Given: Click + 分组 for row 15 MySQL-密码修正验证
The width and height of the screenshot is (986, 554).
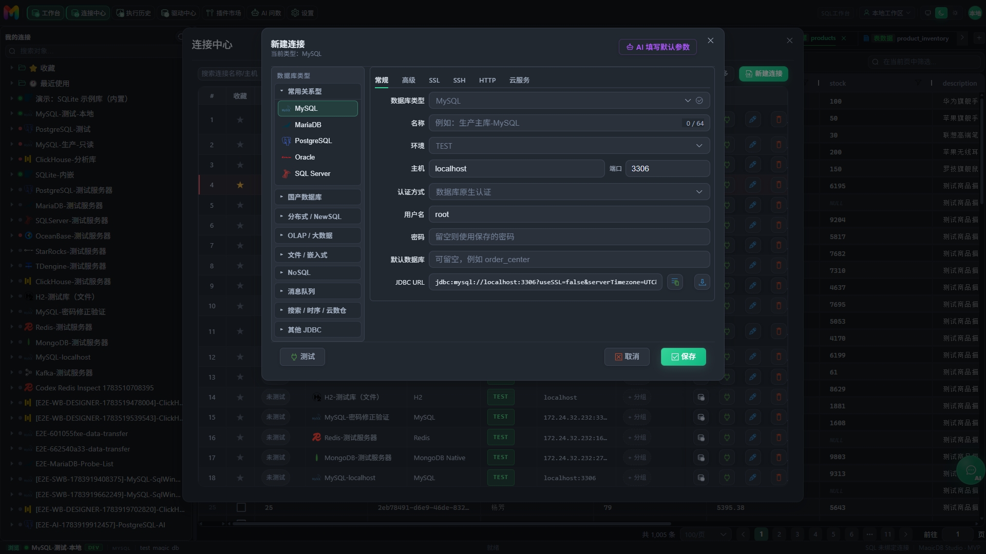Looking at the screenshot, I should click(x=637, y=417).
